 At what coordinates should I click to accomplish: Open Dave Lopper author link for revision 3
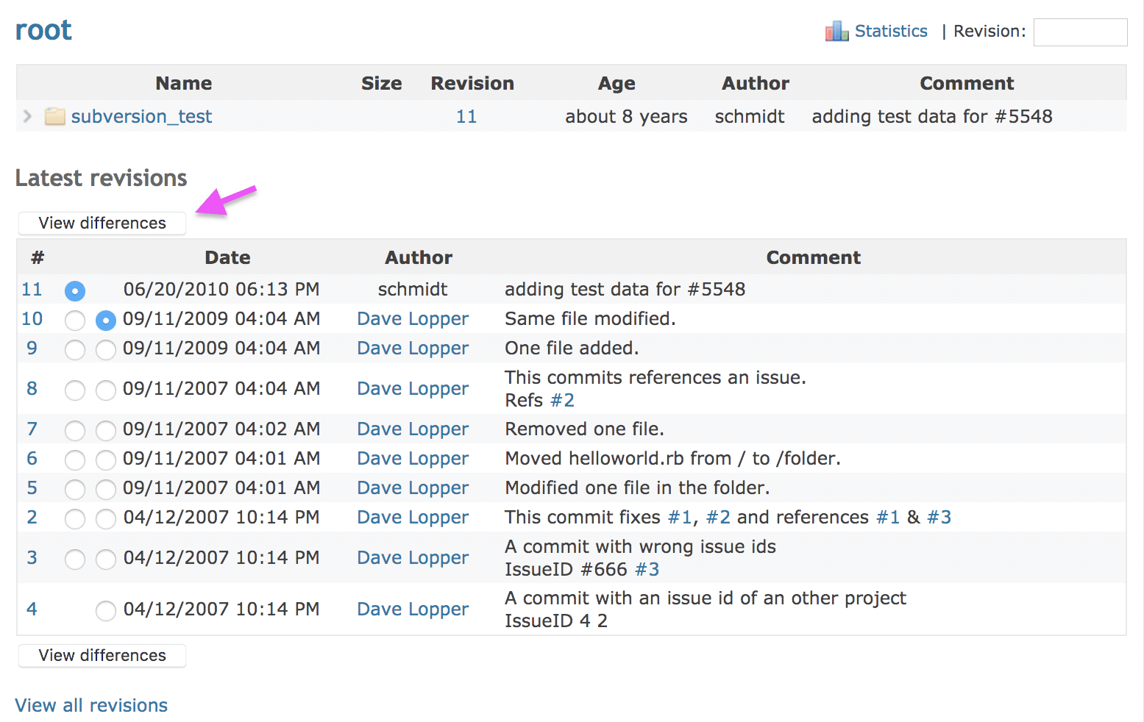click(x=413, y=557)
